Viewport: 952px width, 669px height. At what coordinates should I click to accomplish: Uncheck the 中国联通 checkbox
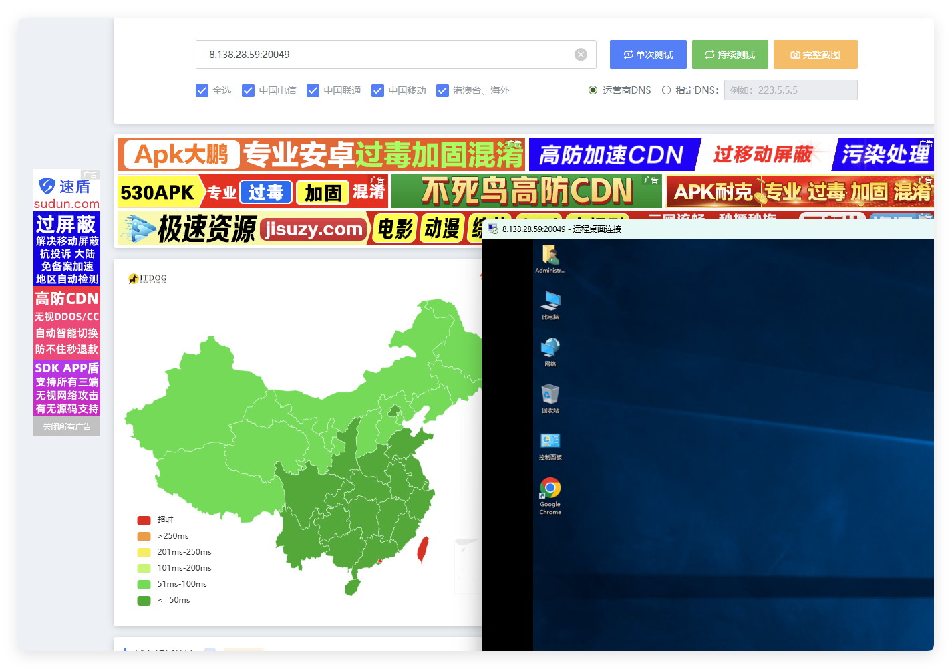(x=313, y=90)
